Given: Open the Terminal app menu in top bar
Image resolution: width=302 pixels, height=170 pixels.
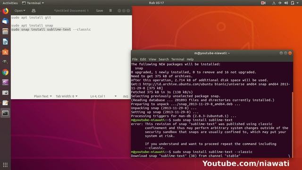Looking at the screenshot, I should 33,3.
